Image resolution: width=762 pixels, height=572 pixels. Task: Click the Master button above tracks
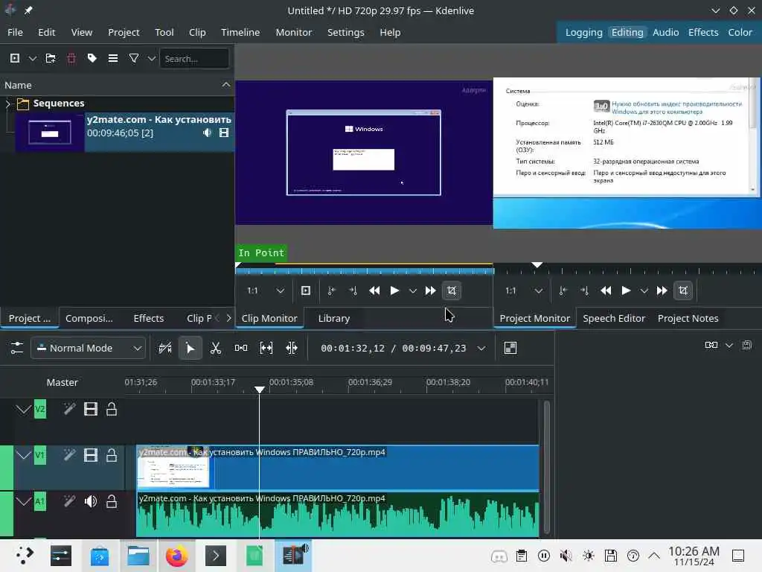click(63, 382)
